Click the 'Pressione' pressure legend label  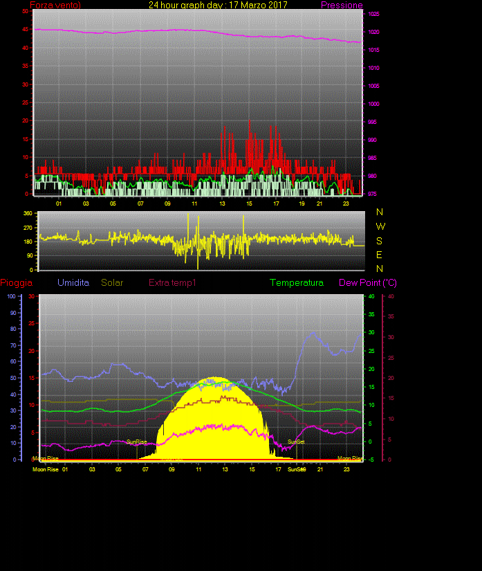341,6
